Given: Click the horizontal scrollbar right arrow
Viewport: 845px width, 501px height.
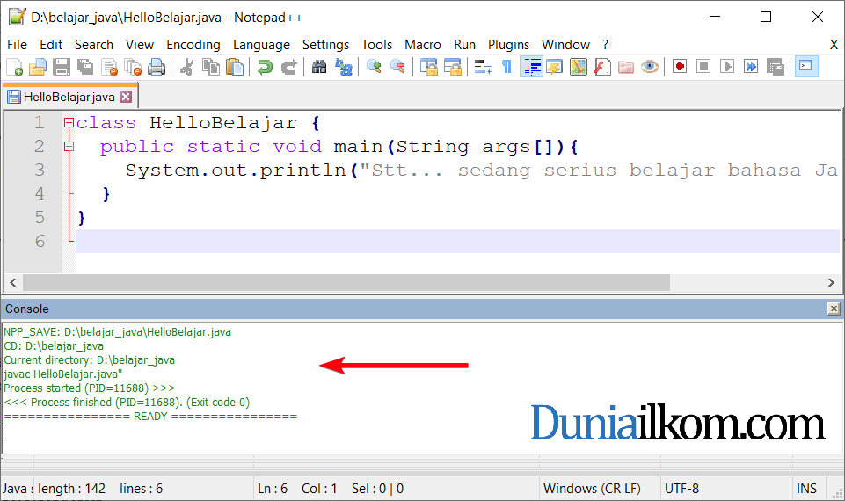Looking at the screenshot, I should 831,282.
